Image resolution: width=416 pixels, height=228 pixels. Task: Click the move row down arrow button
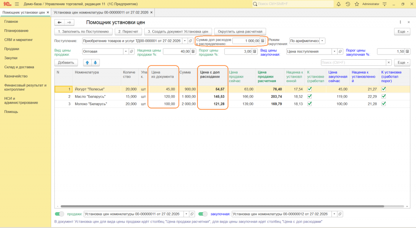(x=95, y=63)
